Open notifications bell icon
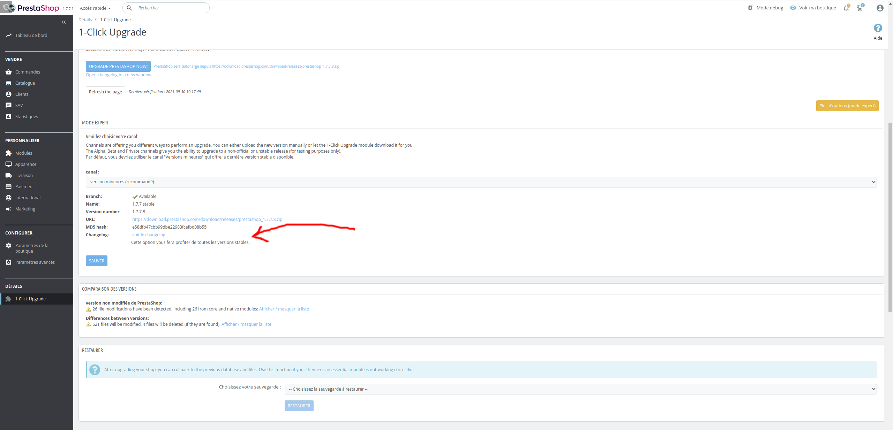Viewport: 893px width, 430px height. pos(846,8)
